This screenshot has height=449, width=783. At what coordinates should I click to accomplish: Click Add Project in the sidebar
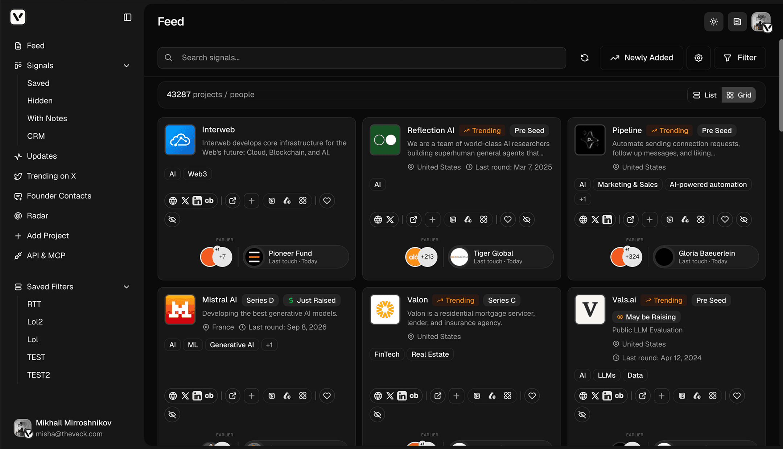coord(48,236)
